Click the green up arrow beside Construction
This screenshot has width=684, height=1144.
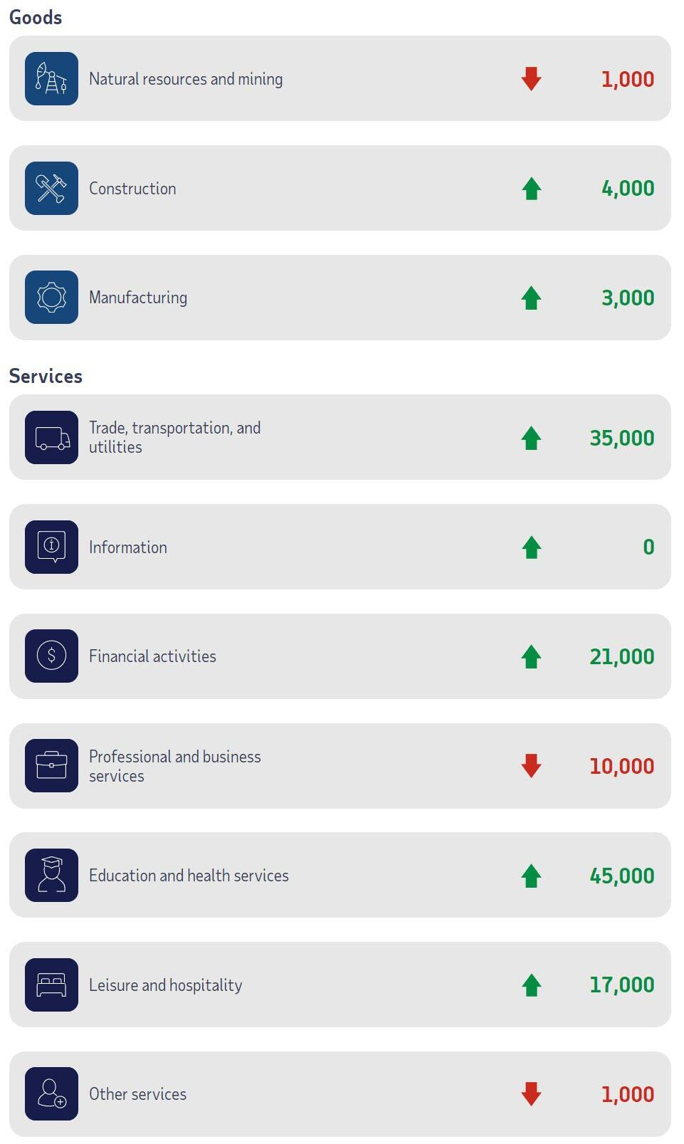531,189
